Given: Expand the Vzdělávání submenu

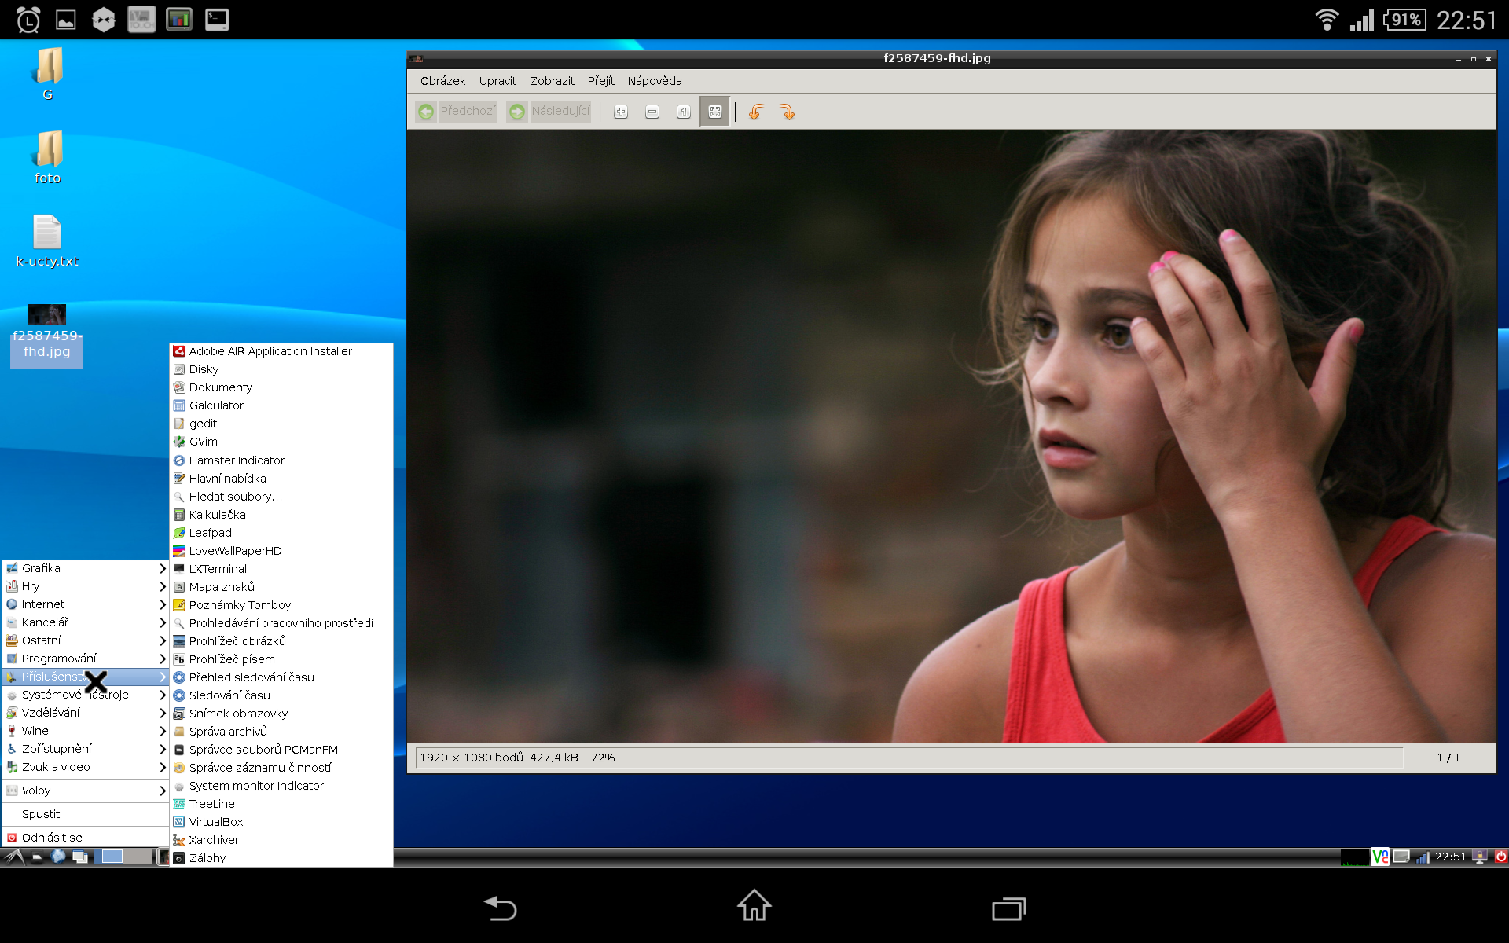Looking at the screenshot, I should coord(86,713).
